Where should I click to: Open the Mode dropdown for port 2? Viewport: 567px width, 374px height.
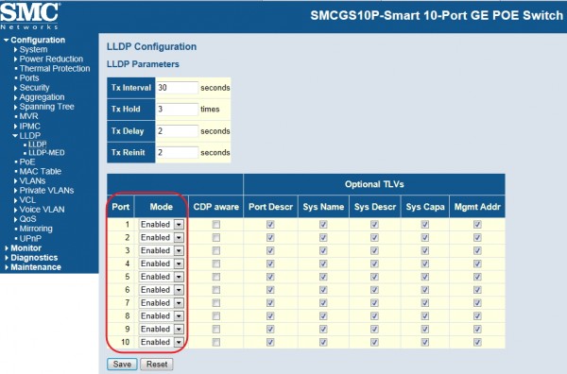click(162, 237)
